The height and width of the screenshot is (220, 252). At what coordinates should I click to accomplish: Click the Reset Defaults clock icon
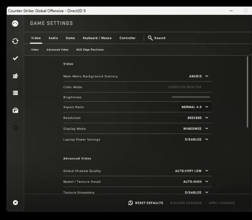pos(130,203)
